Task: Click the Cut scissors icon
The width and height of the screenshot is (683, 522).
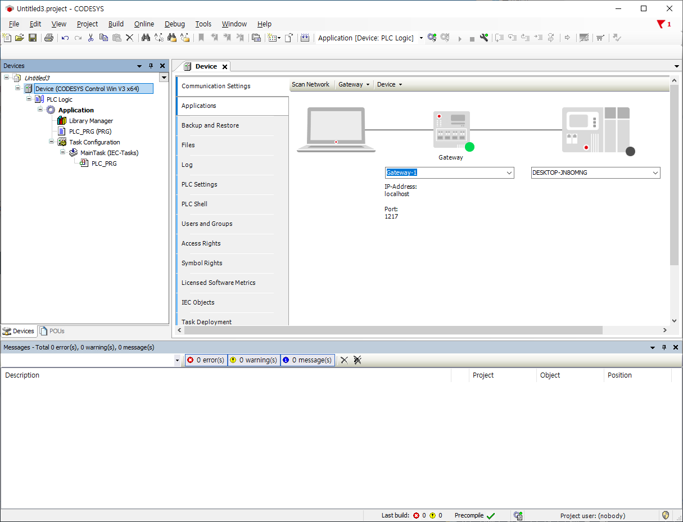Action: (91, 38)
